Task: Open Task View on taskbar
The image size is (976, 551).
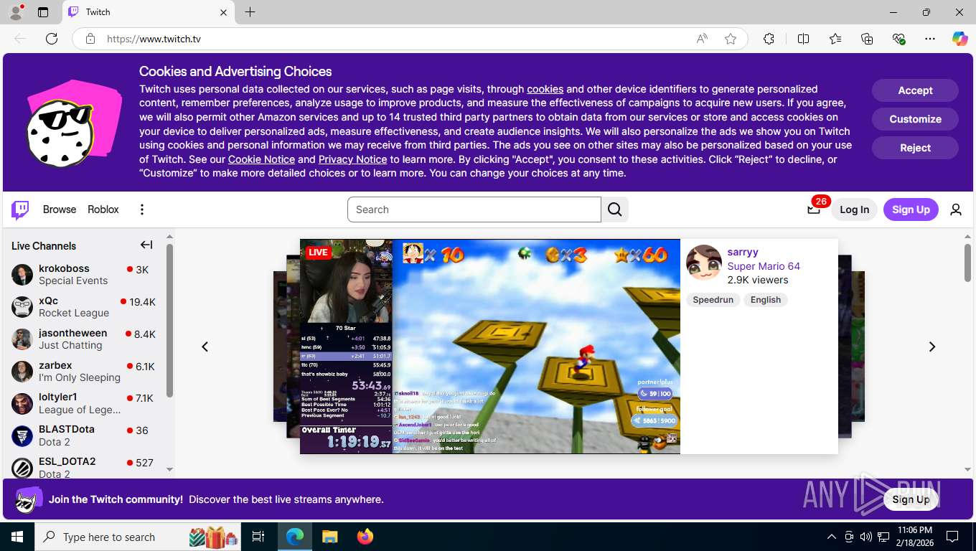Action: [258, 537]
